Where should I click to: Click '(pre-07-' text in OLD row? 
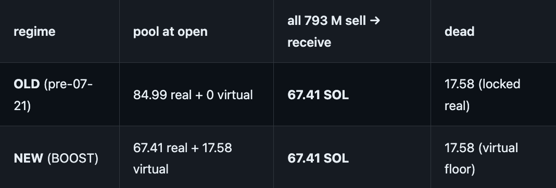coord(68,84)
